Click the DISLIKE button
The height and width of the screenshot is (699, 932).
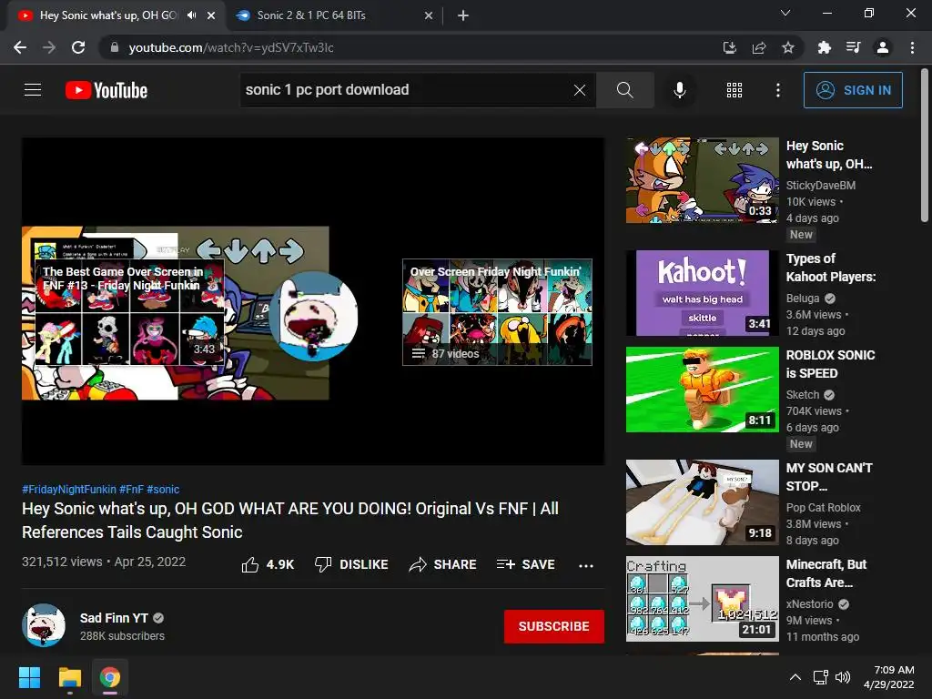click(351, 564)
